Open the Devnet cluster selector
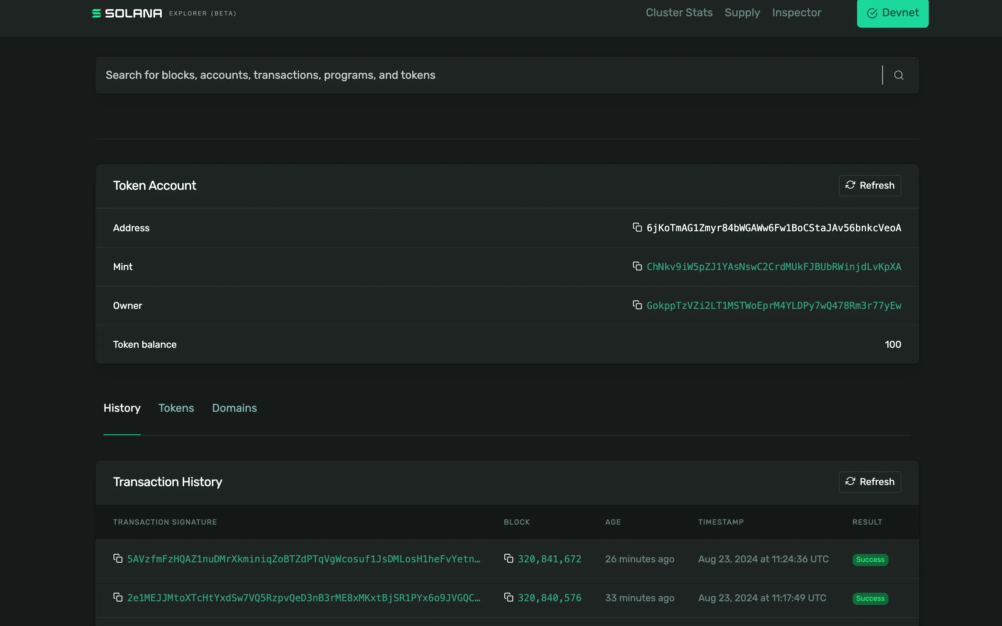 [892, 13]
